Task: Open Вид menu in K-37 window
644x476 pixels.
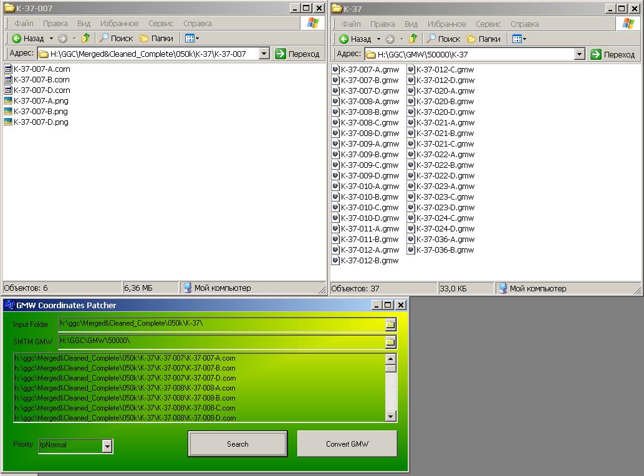Action: pyautogui.click(x=411, y=24)
